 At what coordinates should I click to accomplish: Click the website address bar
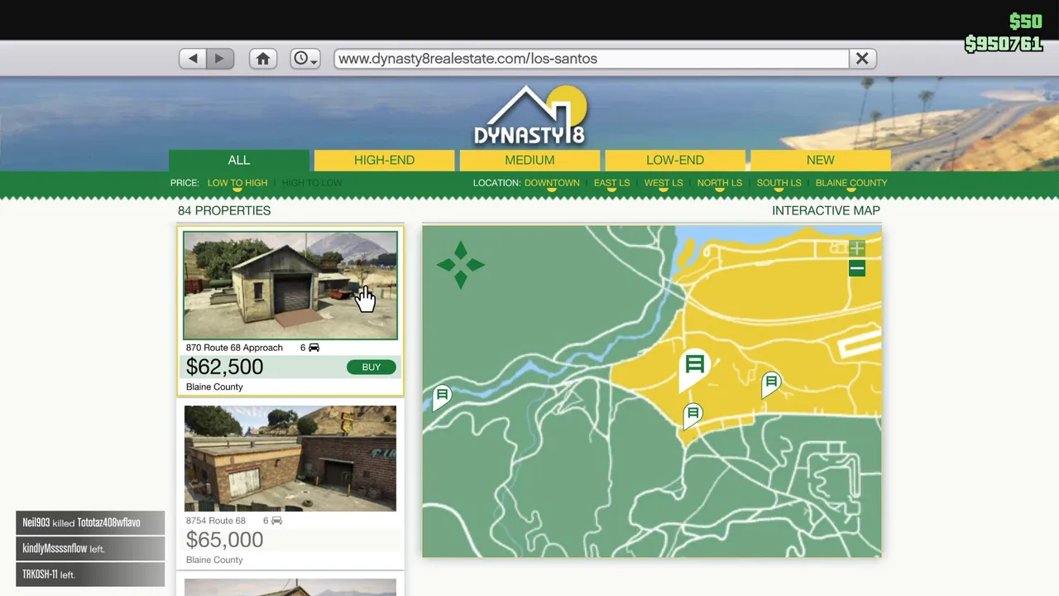coord(592,59)
